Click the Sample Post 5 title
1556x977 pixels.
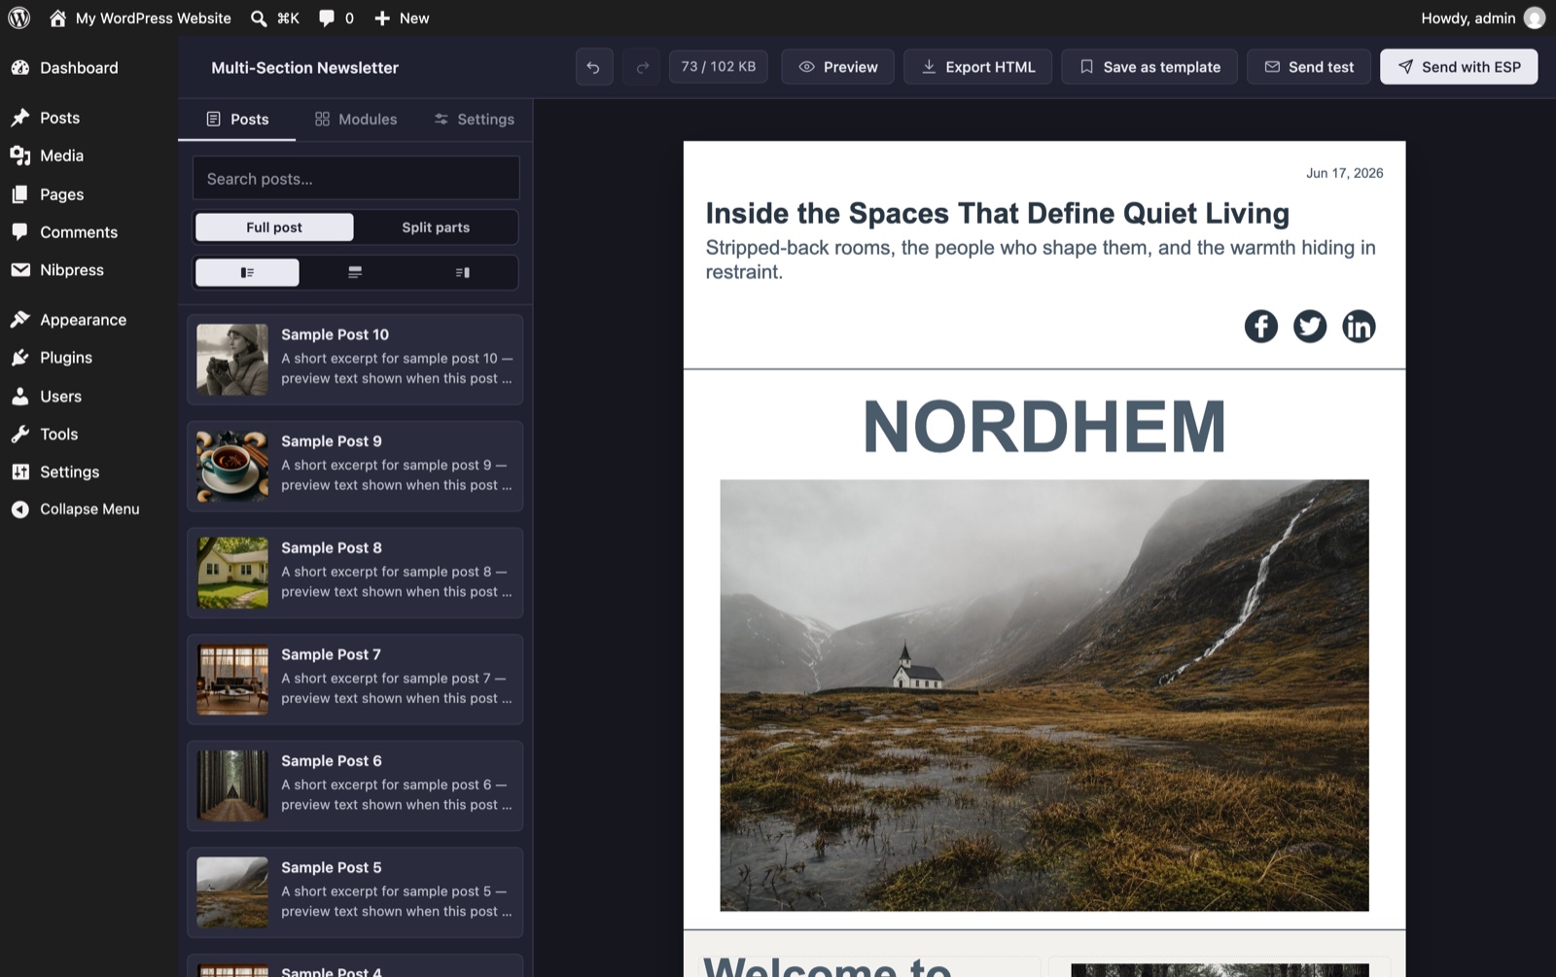332,868
